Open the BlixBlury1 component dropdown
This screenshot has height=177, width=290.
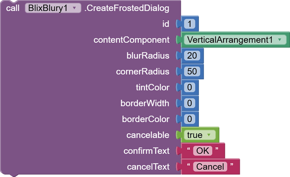pyautogui.click(x=53, y=8)
